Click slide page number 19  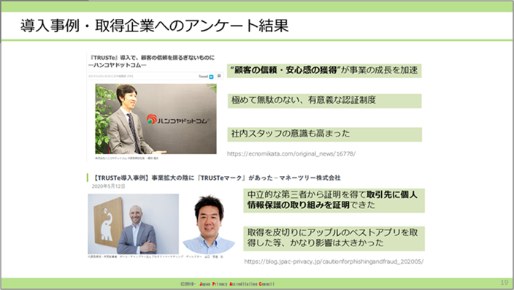click(x=505, y=283)
